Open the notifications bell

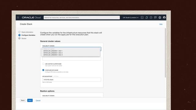coord(146,17)
